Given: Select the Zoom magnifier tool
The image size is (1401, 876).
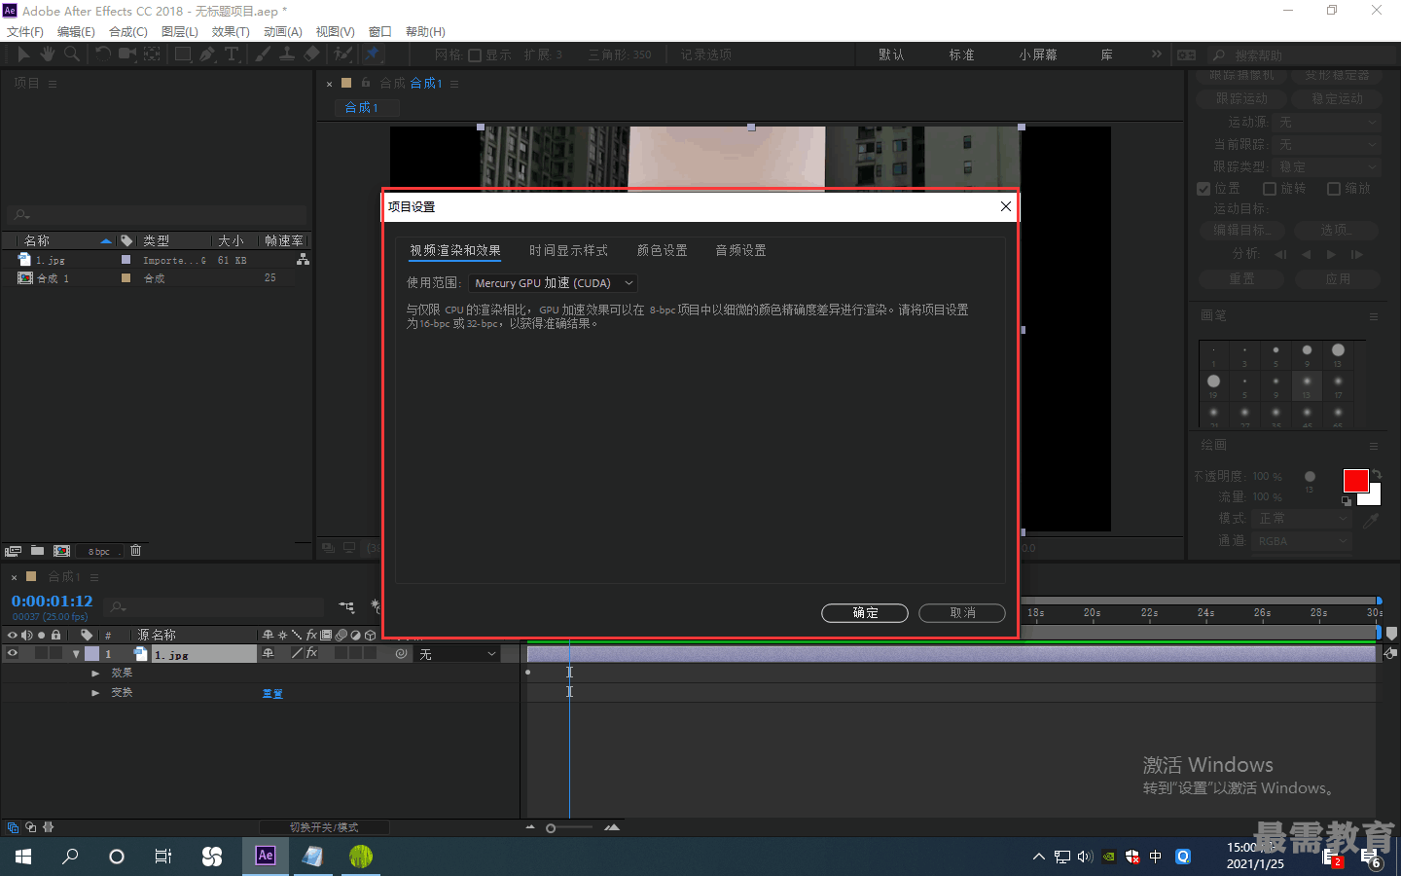Looking at the screenshot, I should click(x=71, y=55).
